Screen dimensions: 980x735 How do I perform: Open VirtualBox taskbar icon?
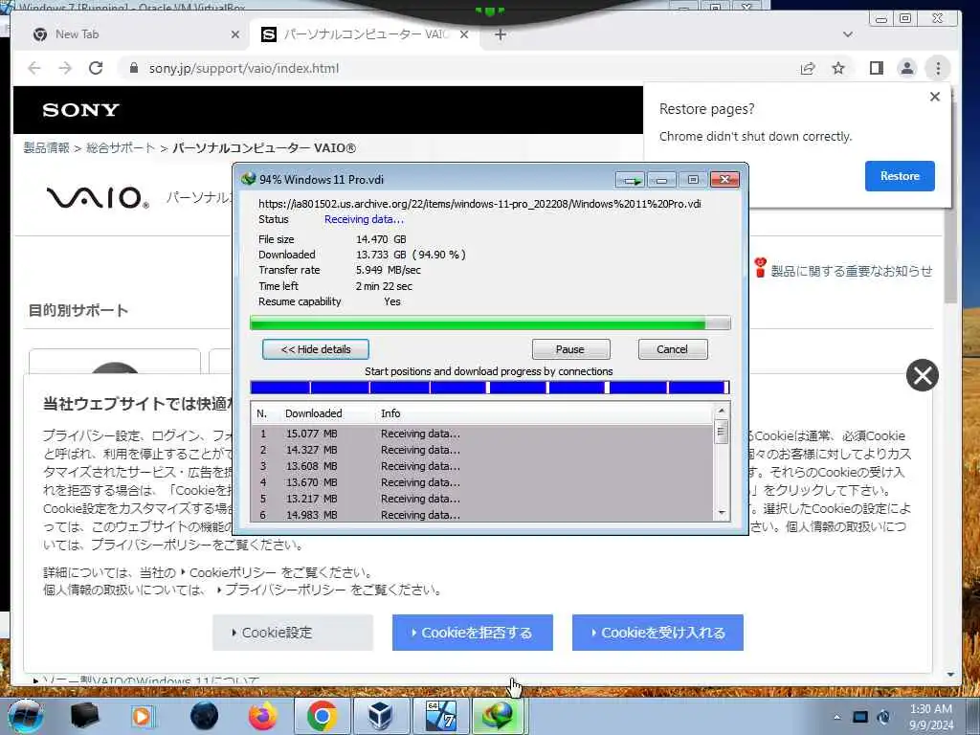tap(380, 716)
